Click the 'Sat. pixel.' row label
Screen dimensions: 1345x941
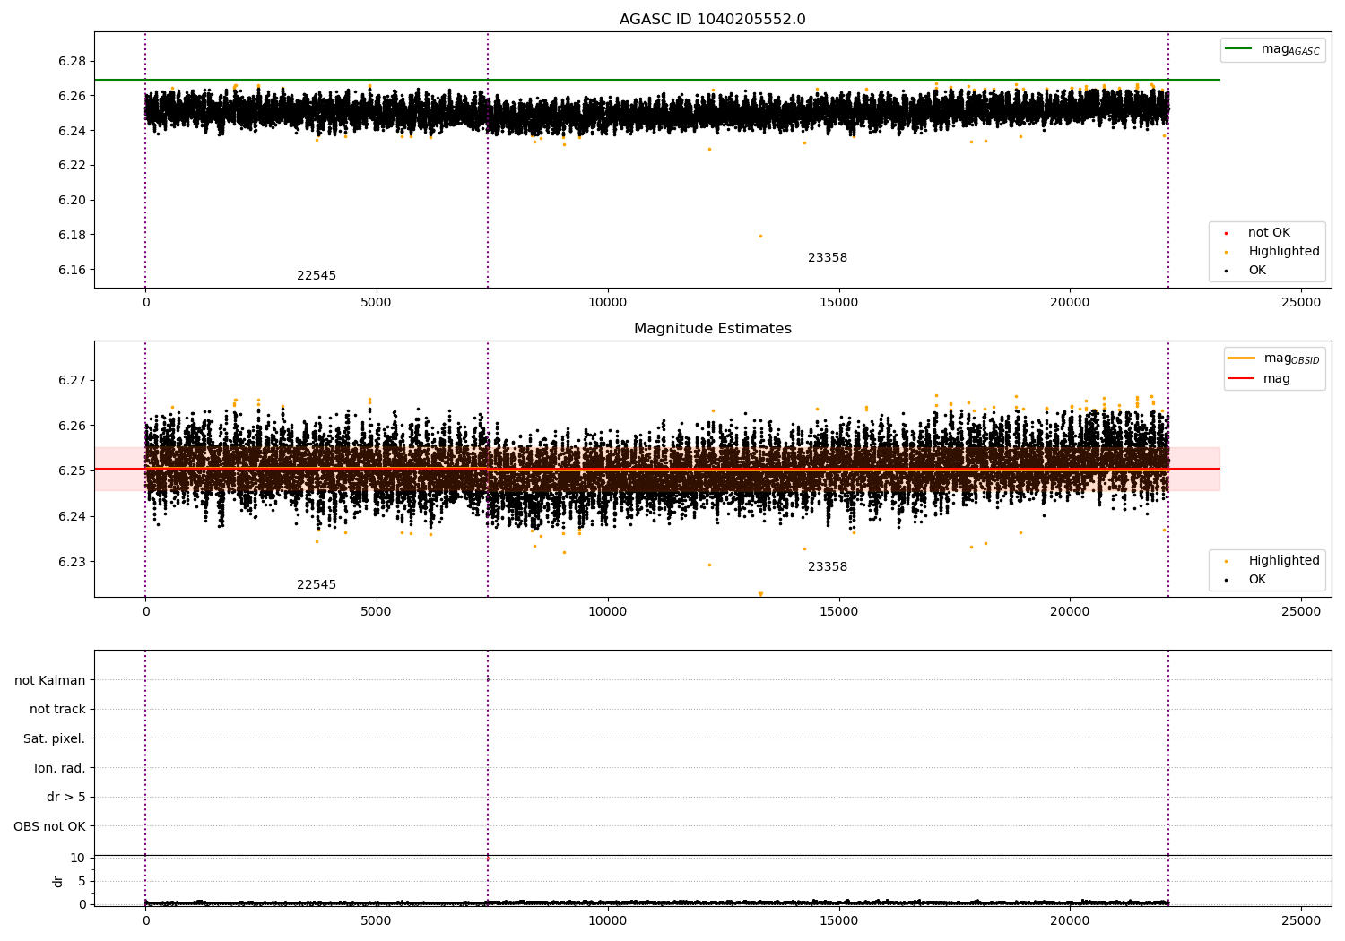[55, 739]
